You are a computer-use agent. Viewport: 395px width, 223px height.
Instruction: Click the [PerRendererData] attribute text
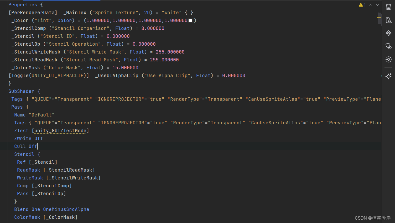33,13
